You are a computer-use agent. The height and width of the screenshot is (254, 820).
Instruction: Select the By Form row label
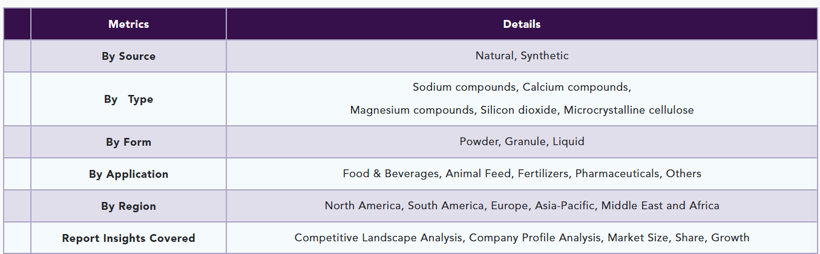(128, 142)
